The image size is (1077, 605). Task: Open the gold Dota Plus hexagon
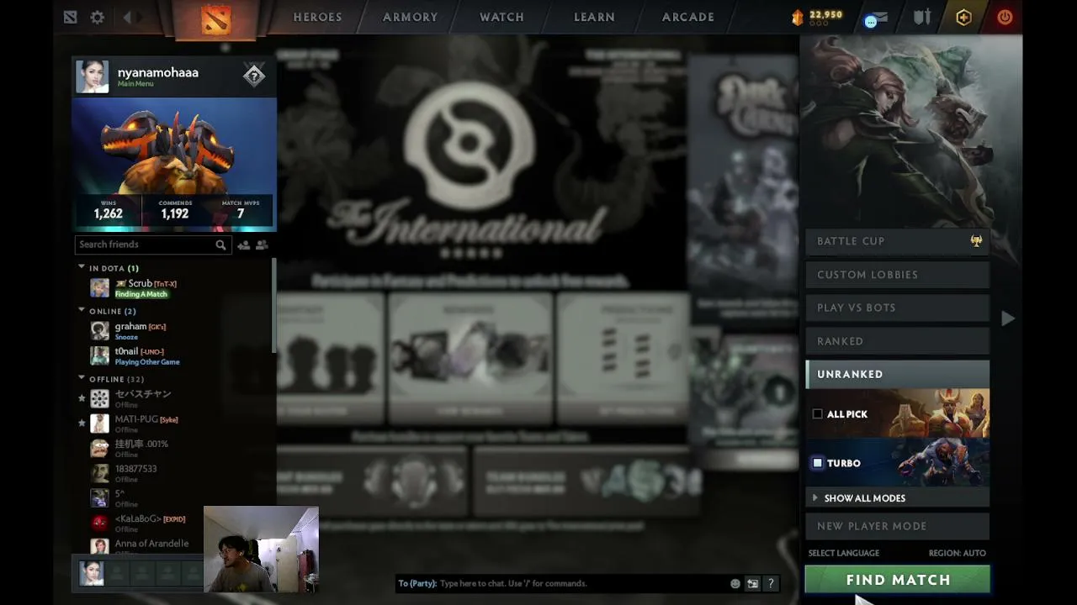click(x=963, y=17)
